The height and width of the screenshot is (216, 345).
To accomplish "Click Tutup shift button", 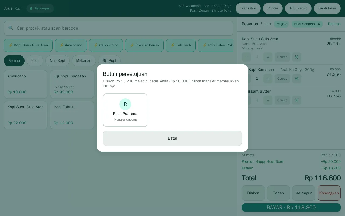I will [298, 8].
